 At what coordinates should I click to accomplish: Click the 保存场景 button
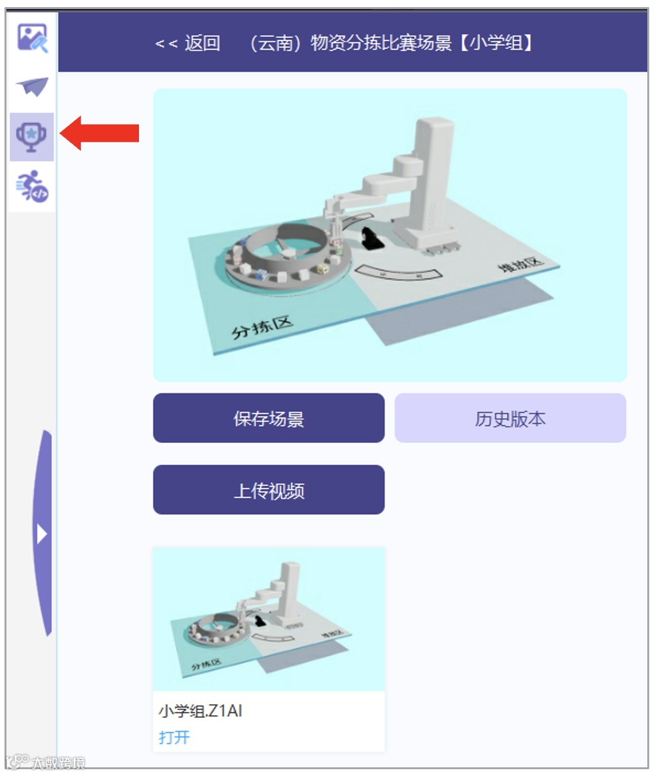tap(269, 418)
